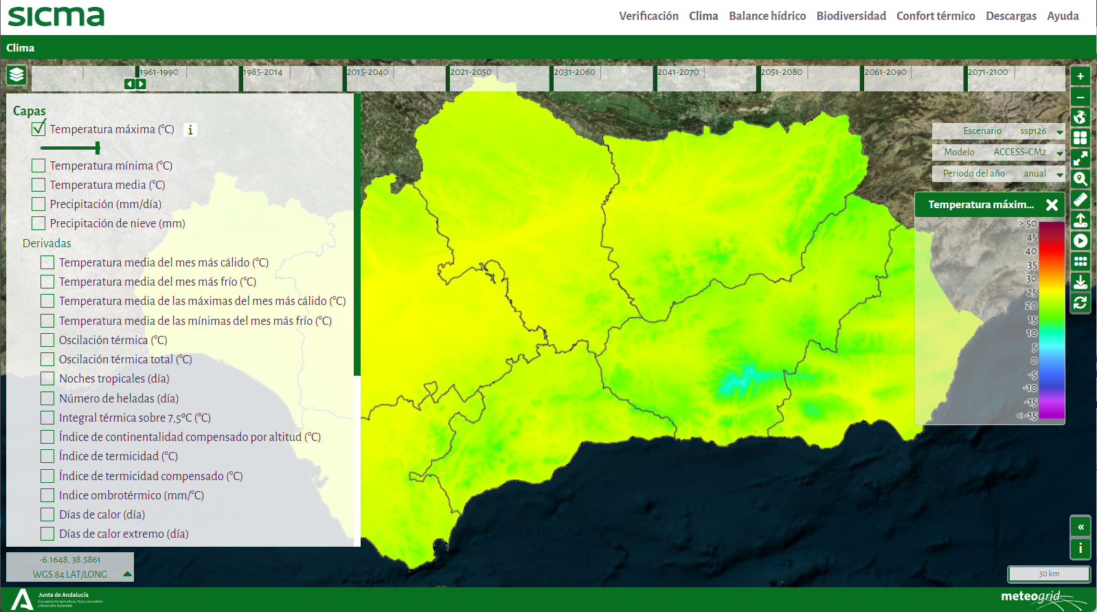The height and width of the screenshot is (612, 1097).
Task: Click the layers panel vertical scrollbar
Action: coord(357,234)
